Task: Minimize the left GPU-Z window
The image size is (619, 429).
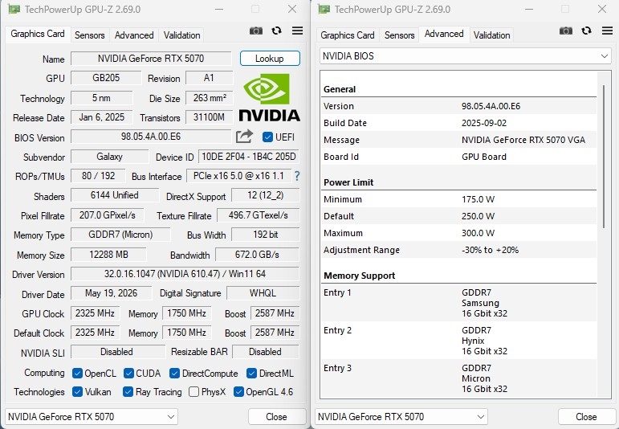Action: [x=219, y=9]
